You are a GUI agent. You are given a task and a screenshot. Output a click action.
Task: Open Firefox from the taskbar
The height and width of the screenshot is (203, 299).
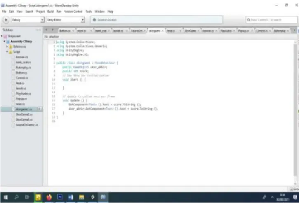pyautogui.click(x=49, y=197)
